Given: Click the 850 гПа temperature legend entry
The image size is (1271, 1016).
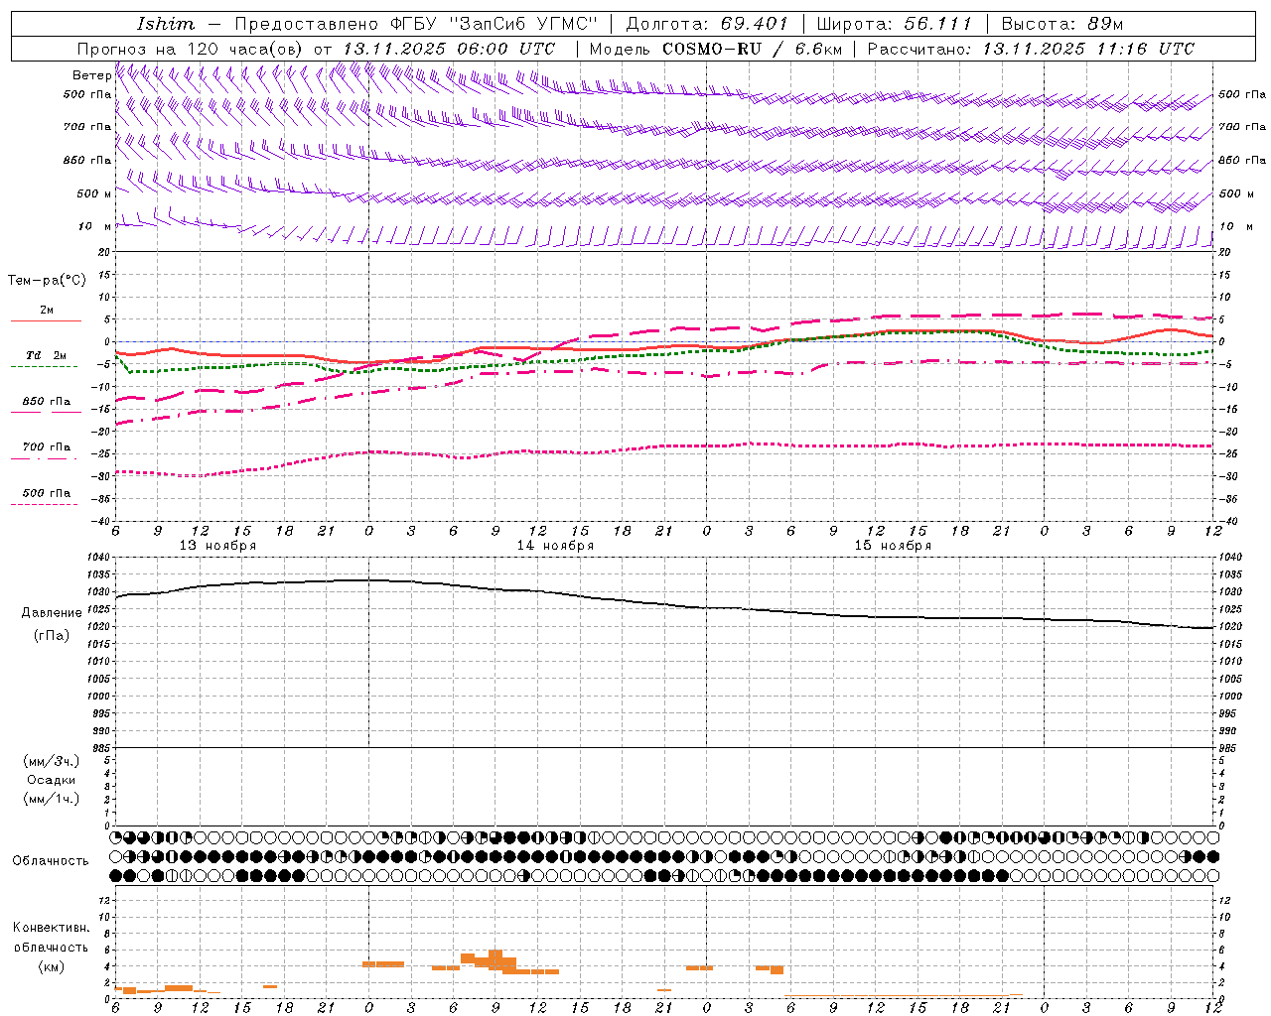Looking at the screenshot, I should (x=47, y=402).
